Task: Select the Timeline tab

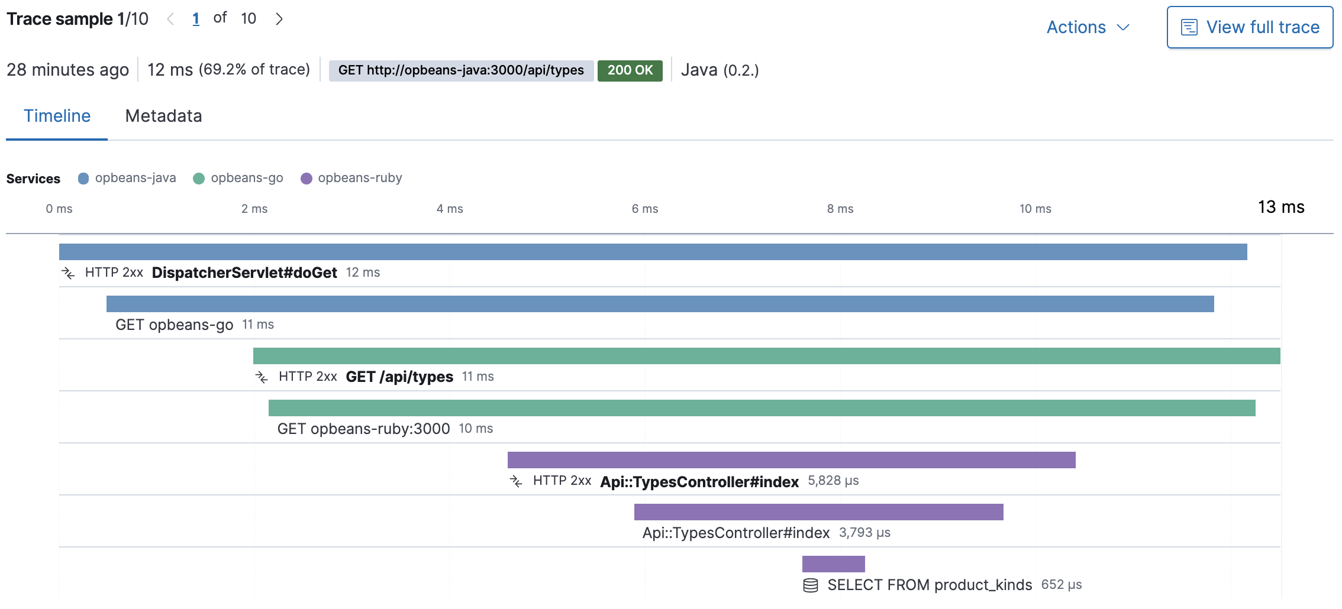Action: point(57,116)
